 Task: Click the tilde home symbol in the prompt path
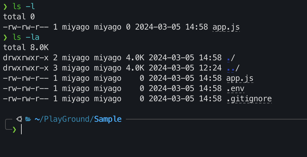coord(37,119)
